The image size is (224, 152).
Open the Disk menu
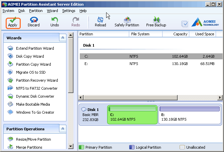pyautogui.click(x=22, y=11)
